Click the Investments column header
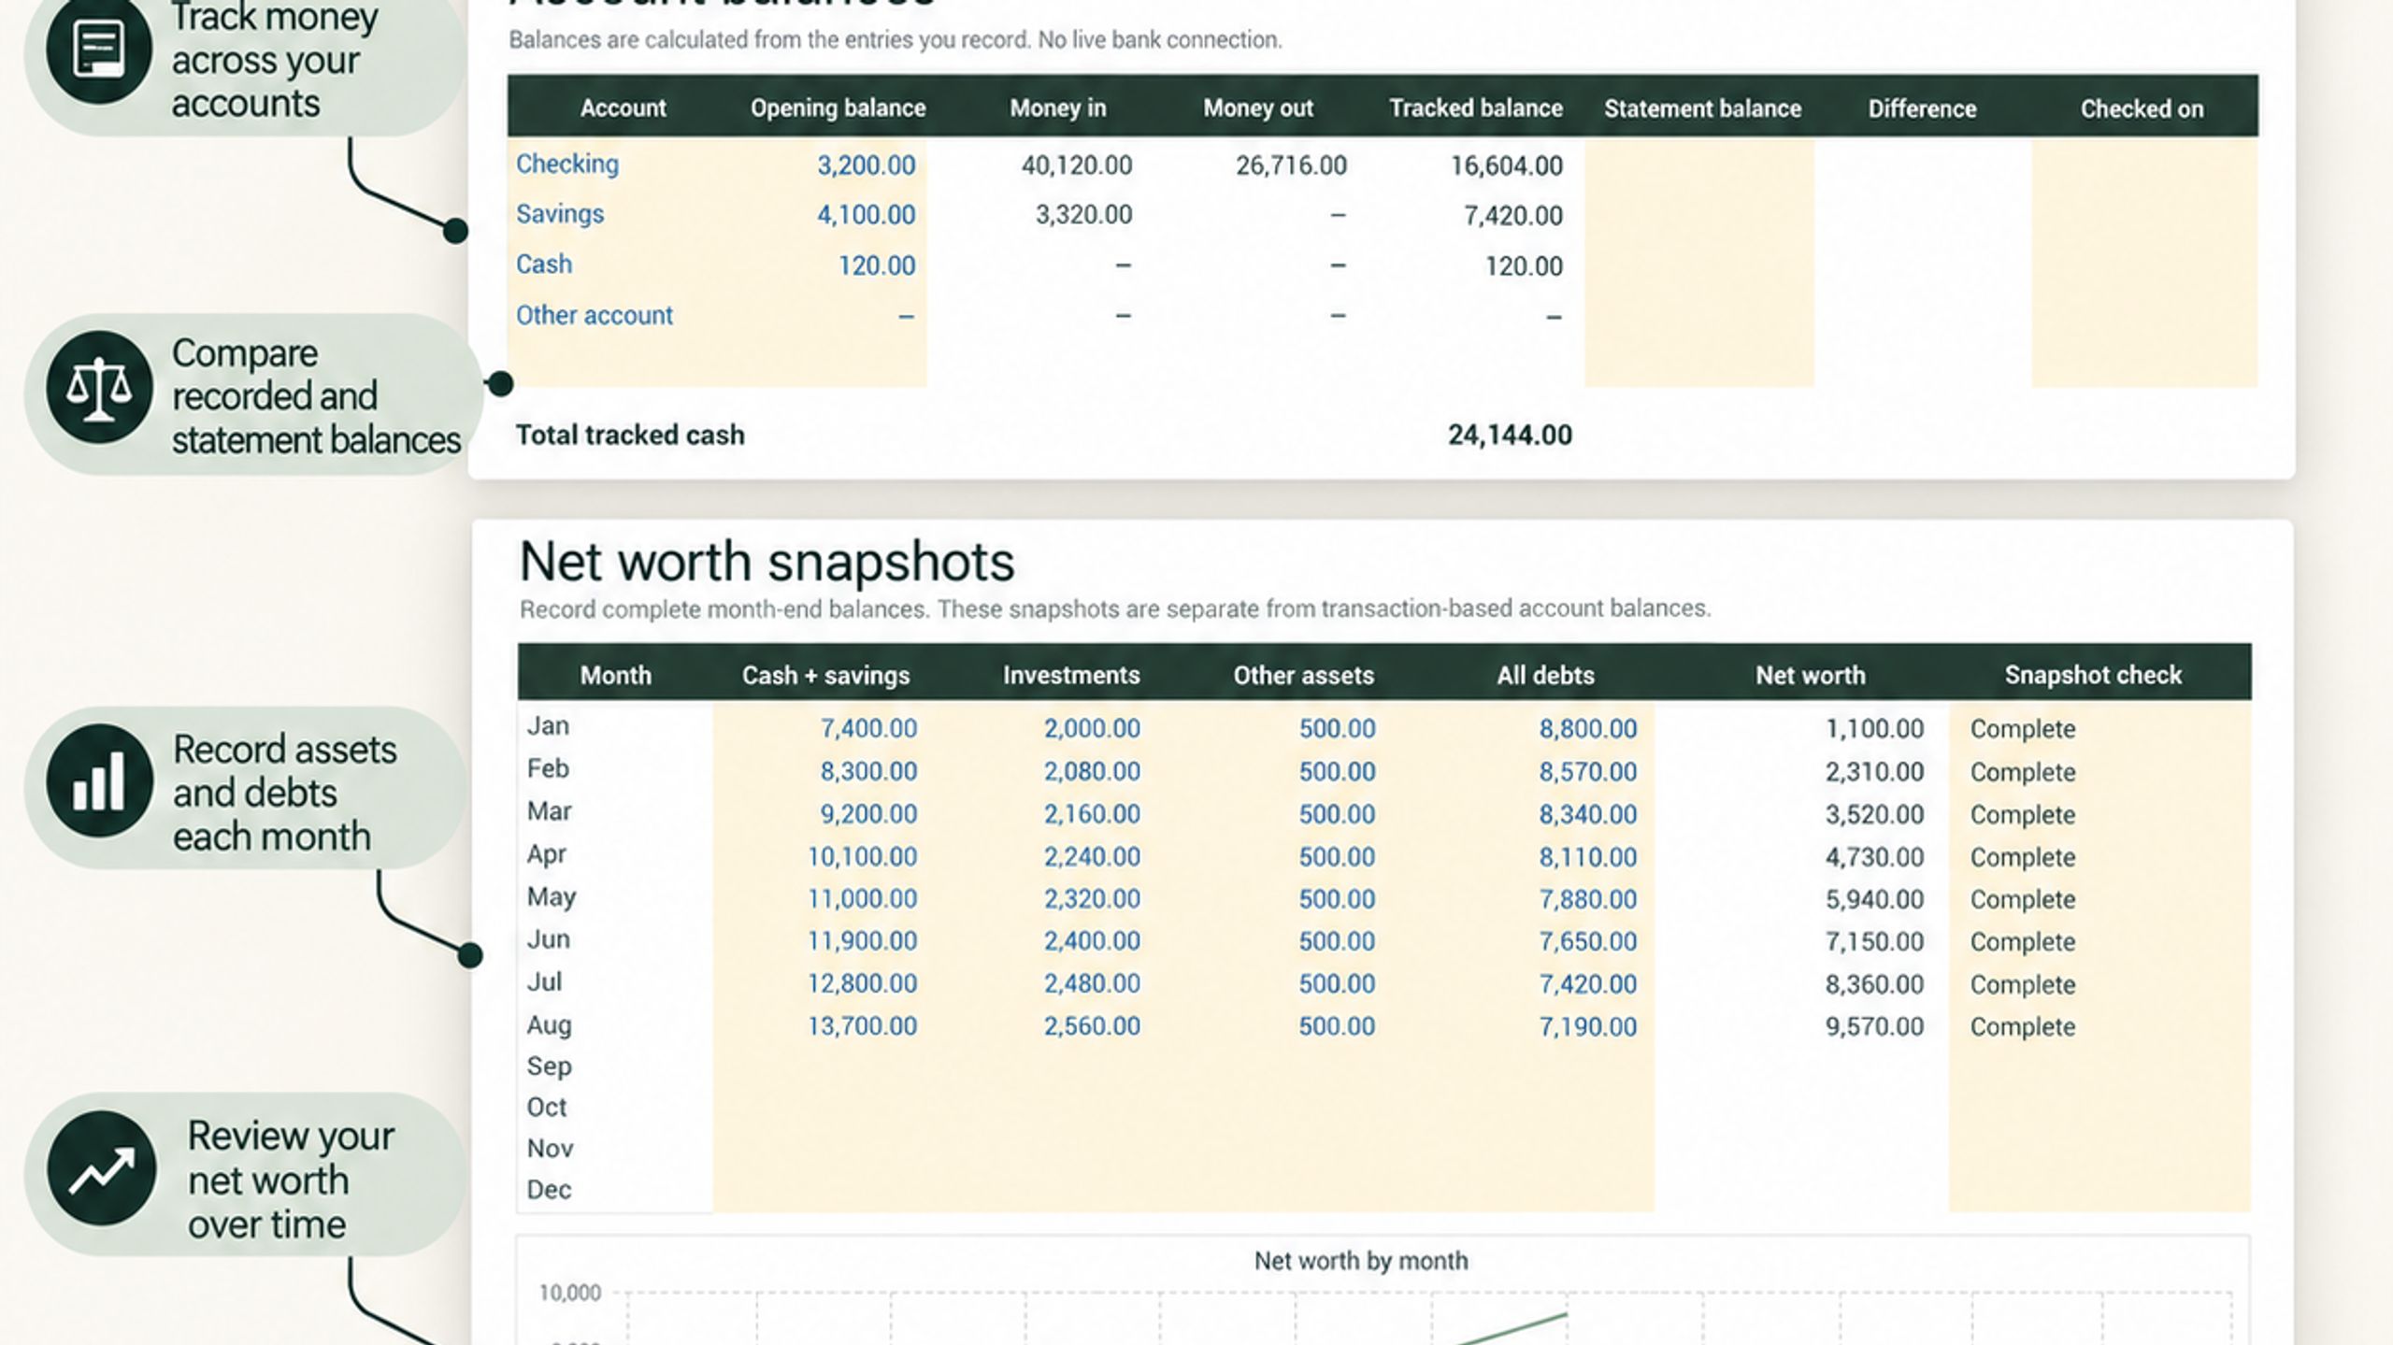This screenshot has height=1345, width=2393. [x=1071, y=675]
